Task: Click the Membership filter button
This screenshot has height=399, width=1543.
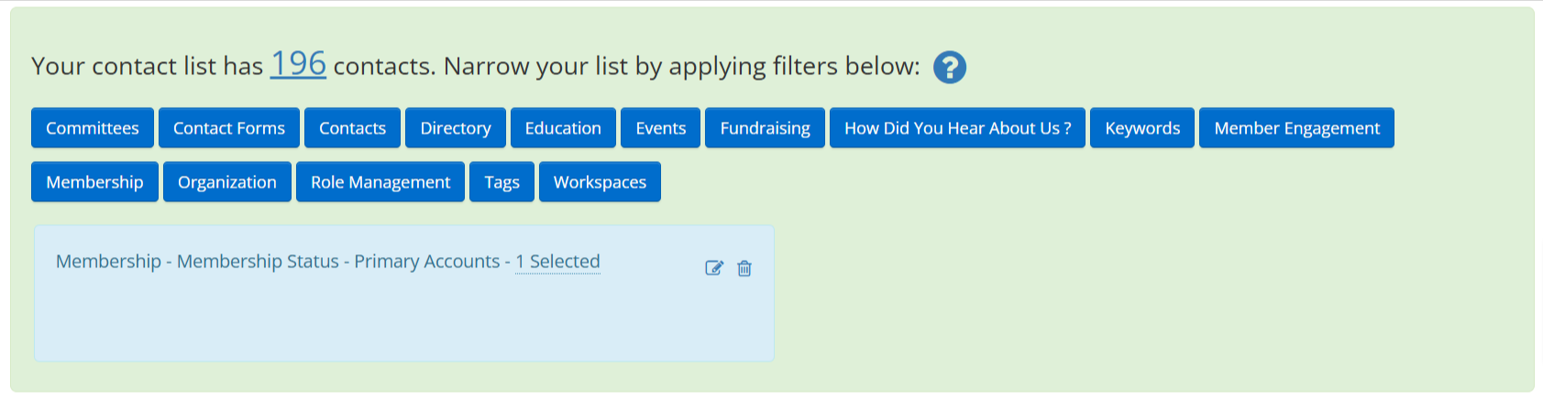Action: coord(94,182)
